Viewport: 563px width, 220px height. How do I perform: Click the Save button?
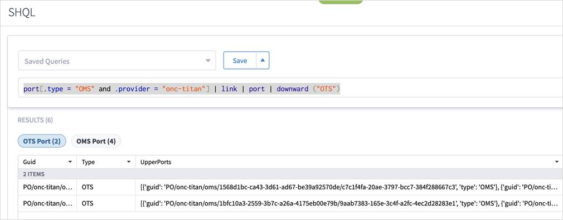pyautogui.click(x=240, y=61)
